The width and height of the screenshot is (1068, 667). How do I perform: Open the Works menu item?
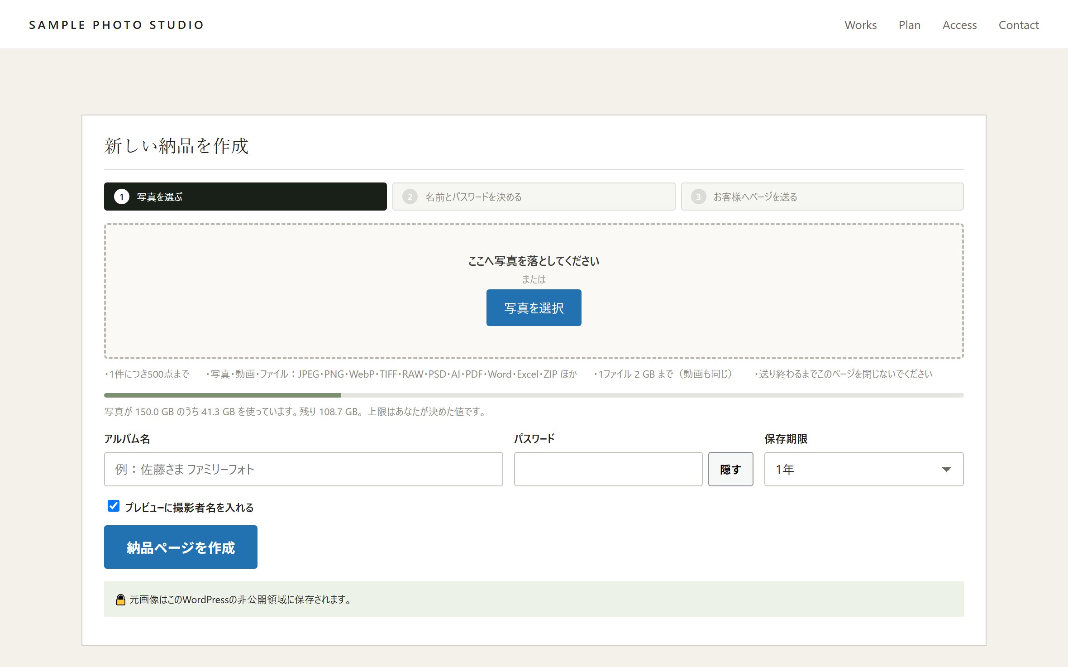tap(860, 25)
